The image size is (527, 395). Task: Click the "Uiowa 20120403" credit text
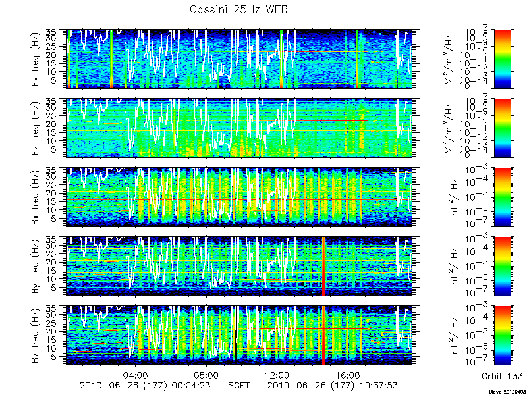click(507, 392)
